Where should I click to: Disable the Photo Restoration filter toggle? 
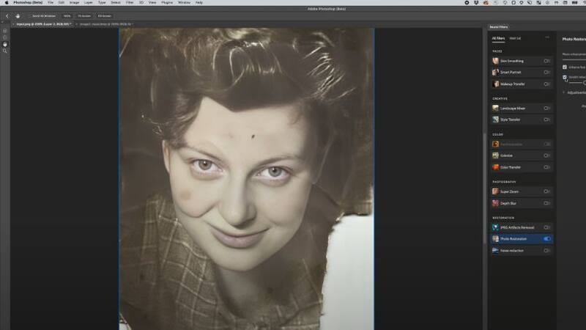547,239
